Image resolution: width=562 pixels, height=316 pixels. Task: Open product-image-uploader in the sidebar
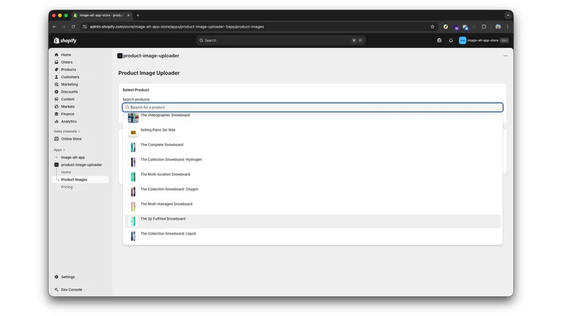[81, 165]
